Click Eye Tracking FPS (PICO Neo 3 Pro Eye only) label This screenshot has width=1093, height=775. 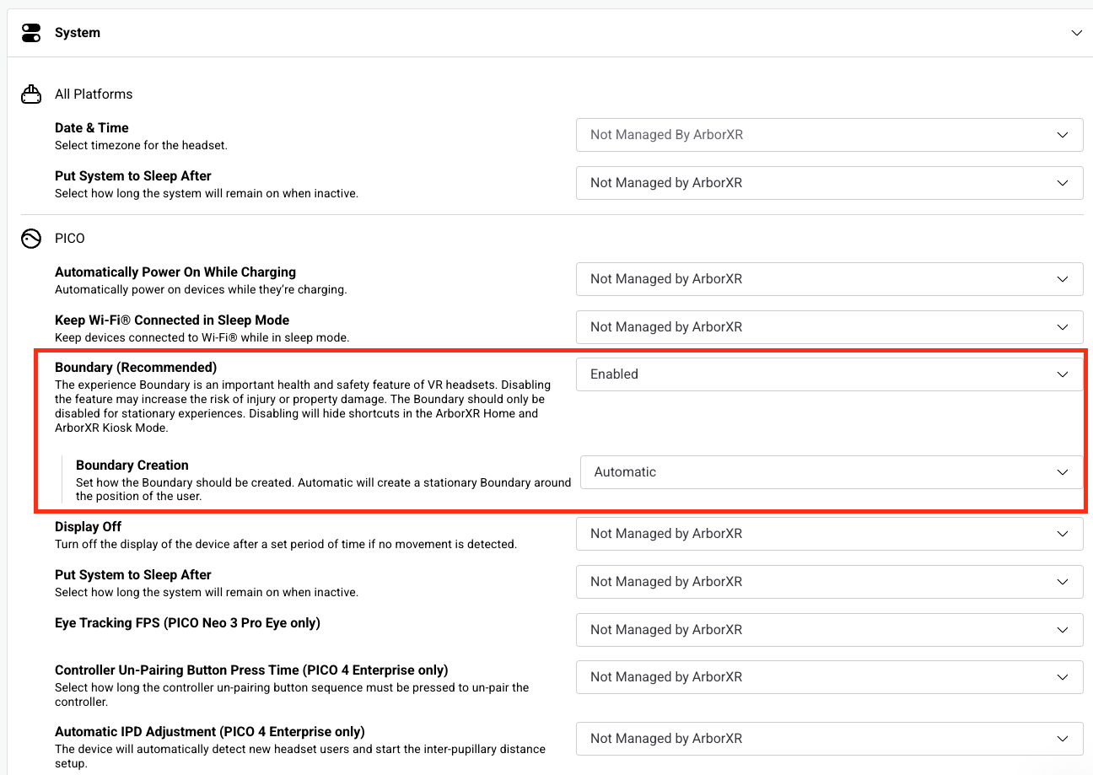pos(187,623)
